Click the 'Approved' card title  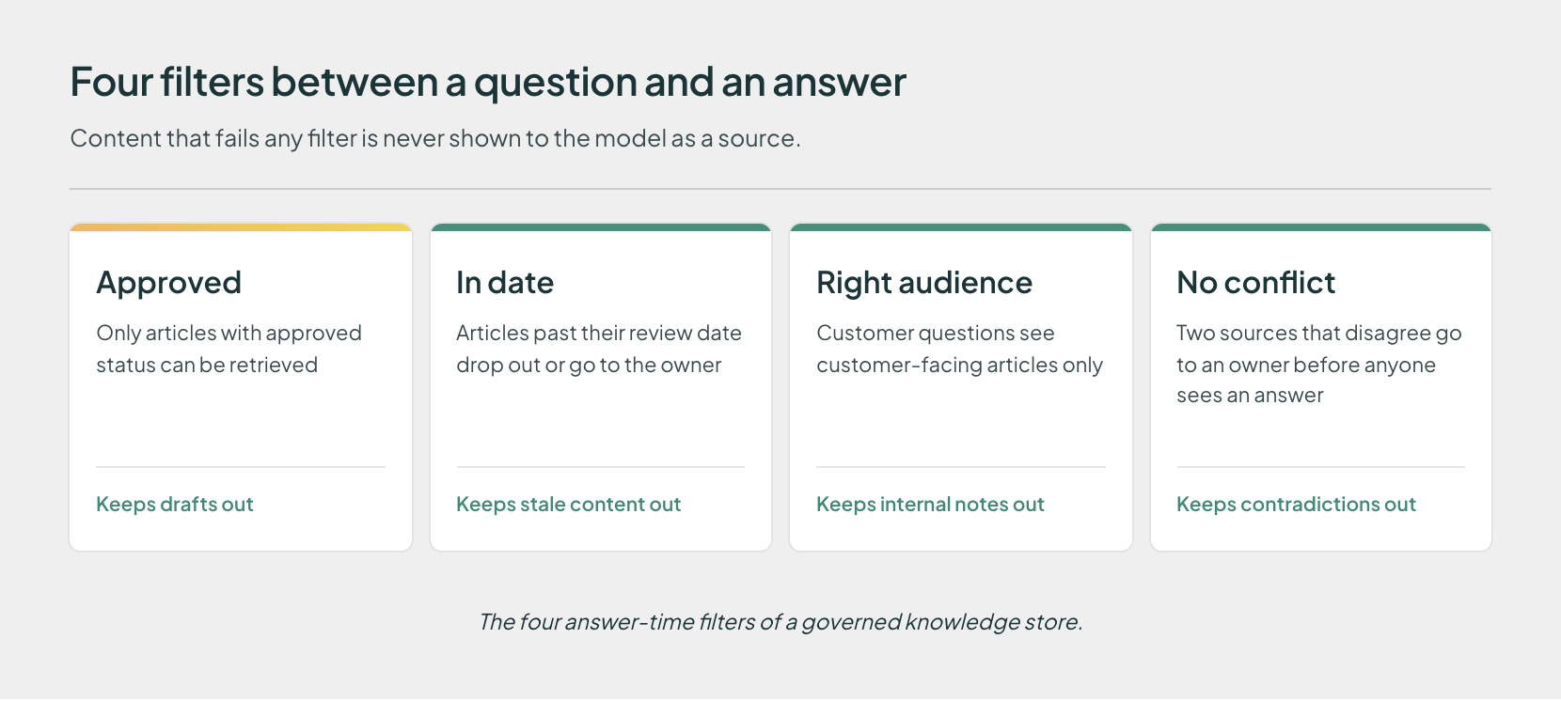click(x=169, y=283)
